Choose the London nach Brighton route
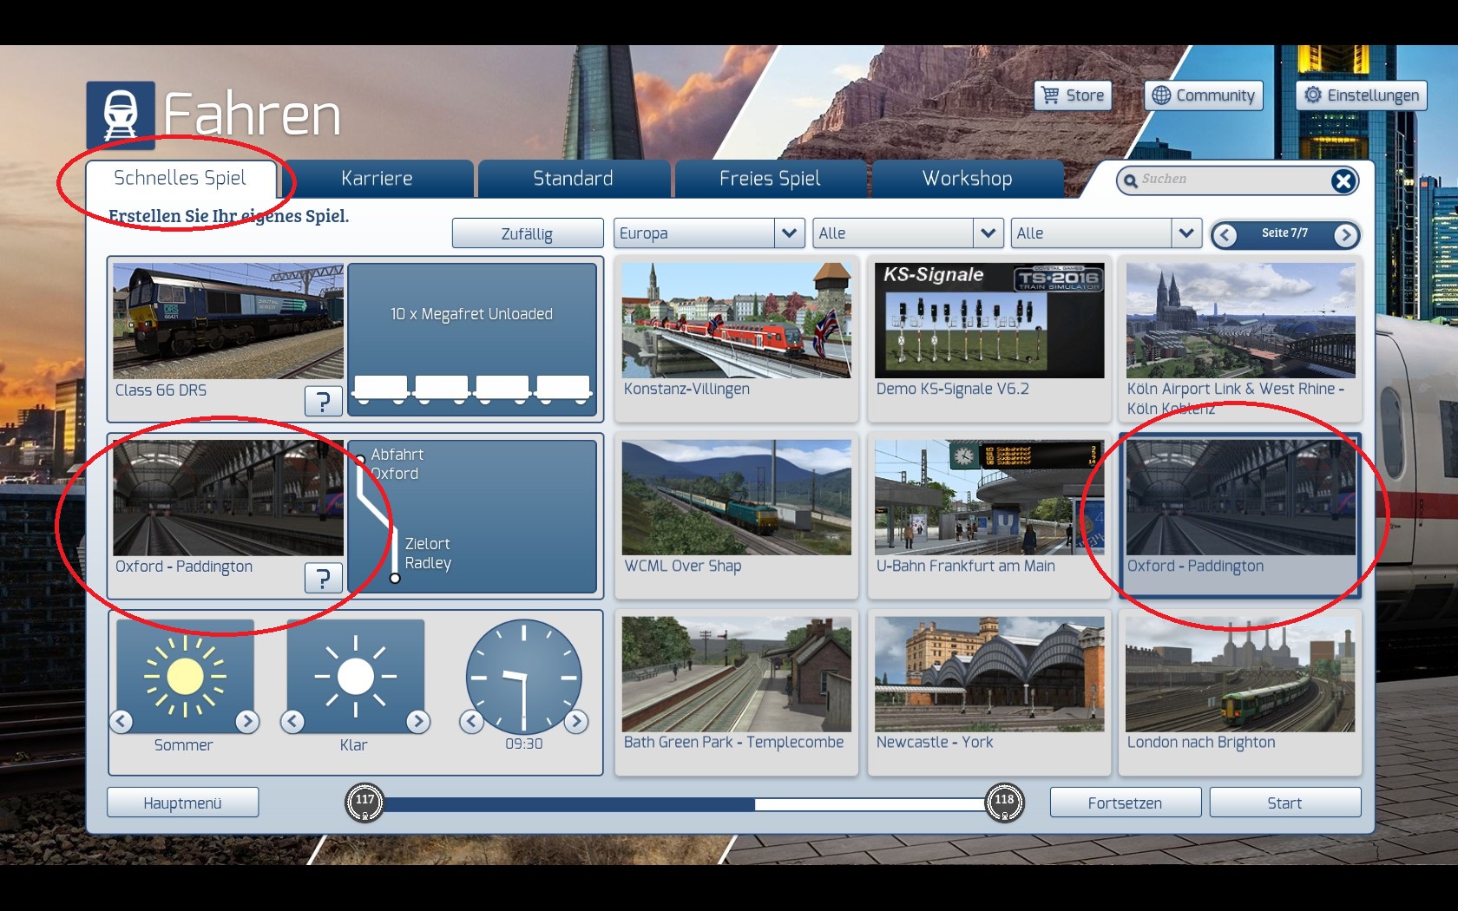The width and height of the screenshot is (1458, 911). point(1240,691)
